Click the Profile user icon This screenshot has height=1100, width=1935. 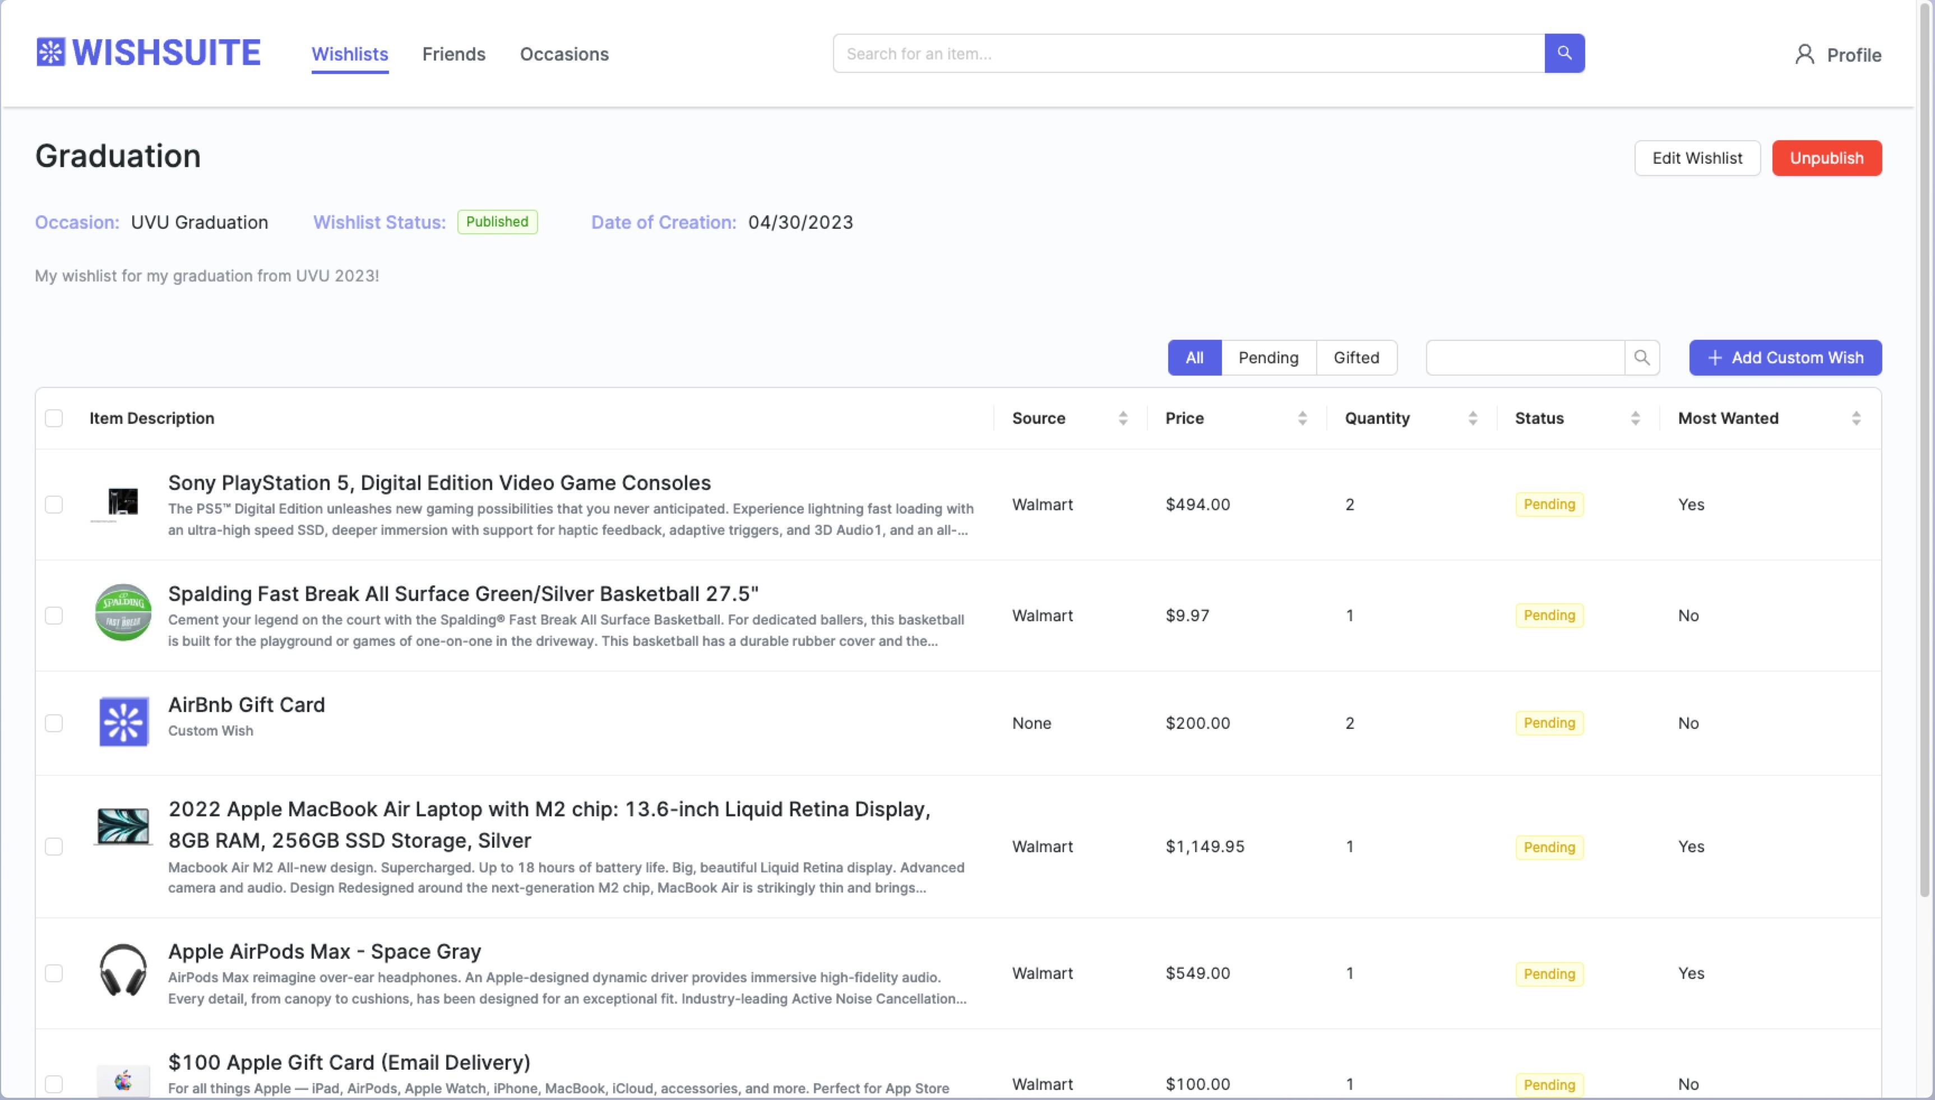click(1804, 54)
